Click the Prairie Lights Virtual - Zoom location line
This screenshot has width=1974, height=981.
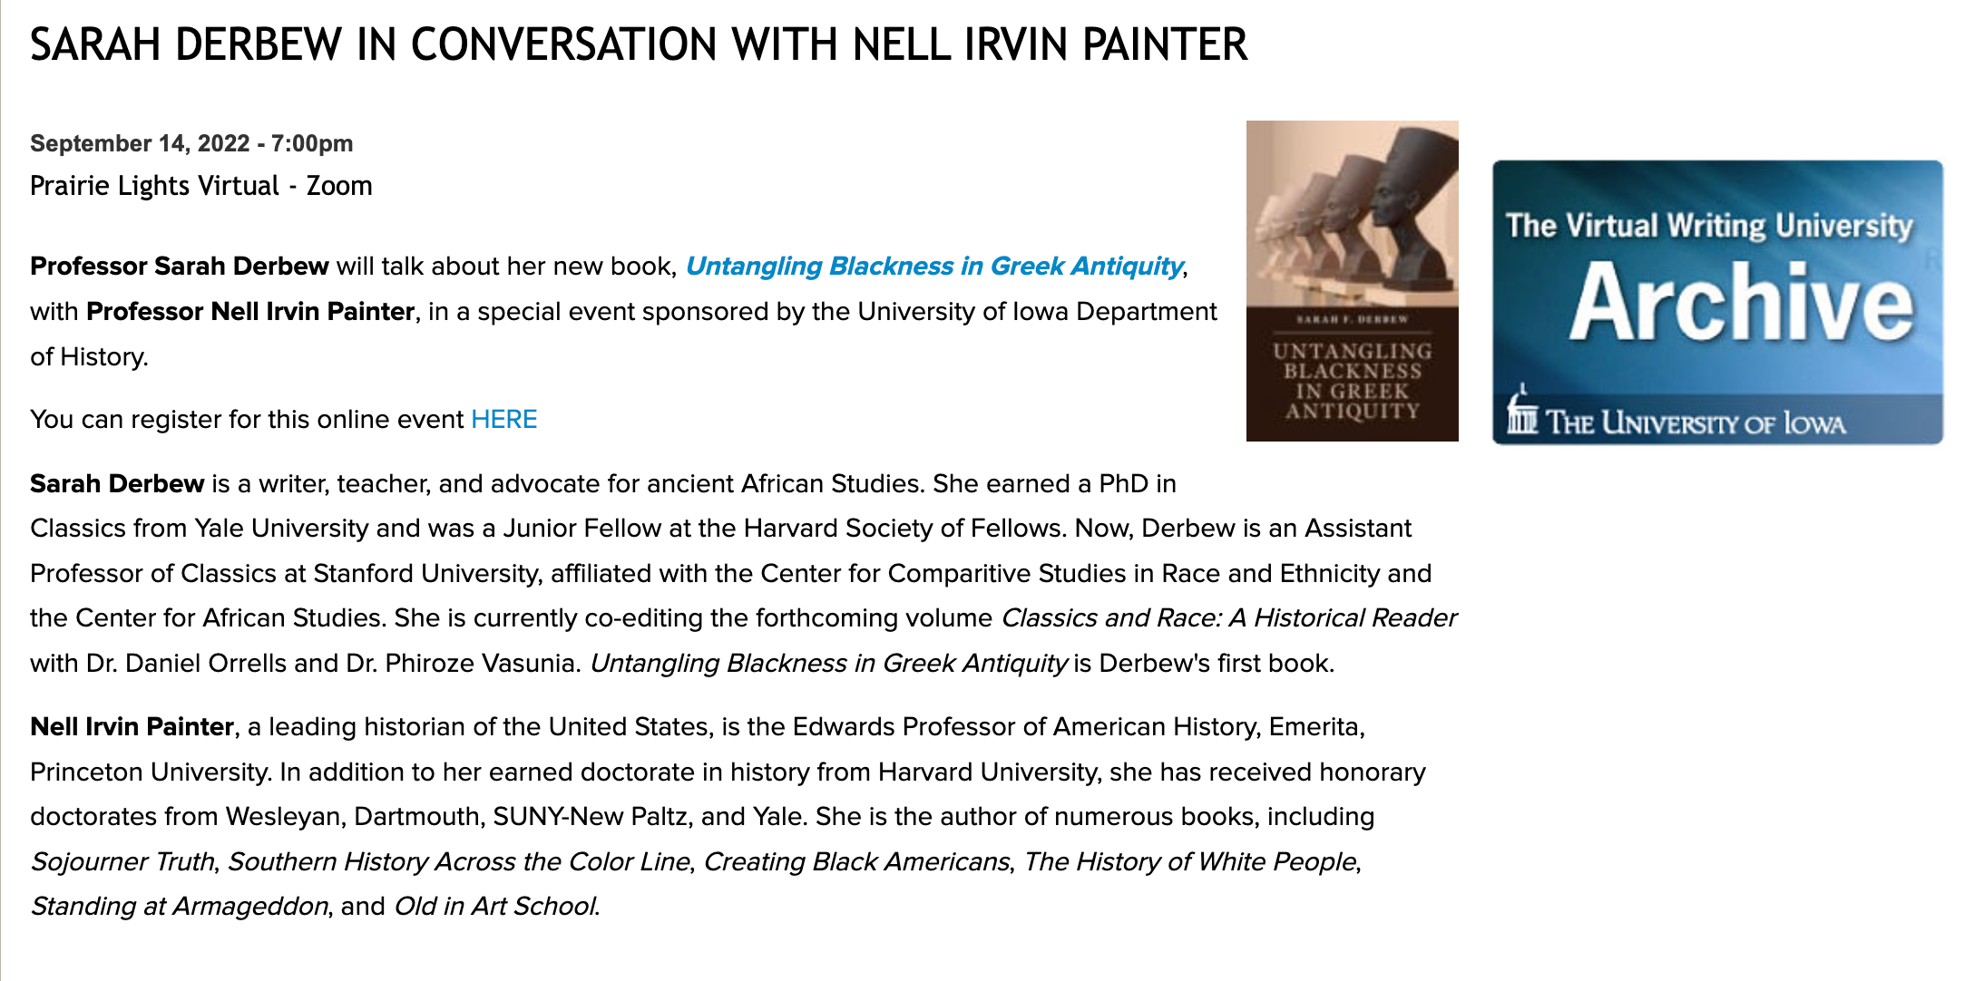[x=201, y=186]
